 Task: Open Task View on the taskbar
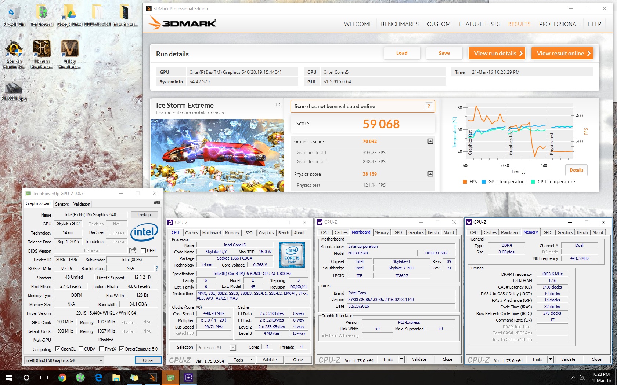[x=44, y=377]
